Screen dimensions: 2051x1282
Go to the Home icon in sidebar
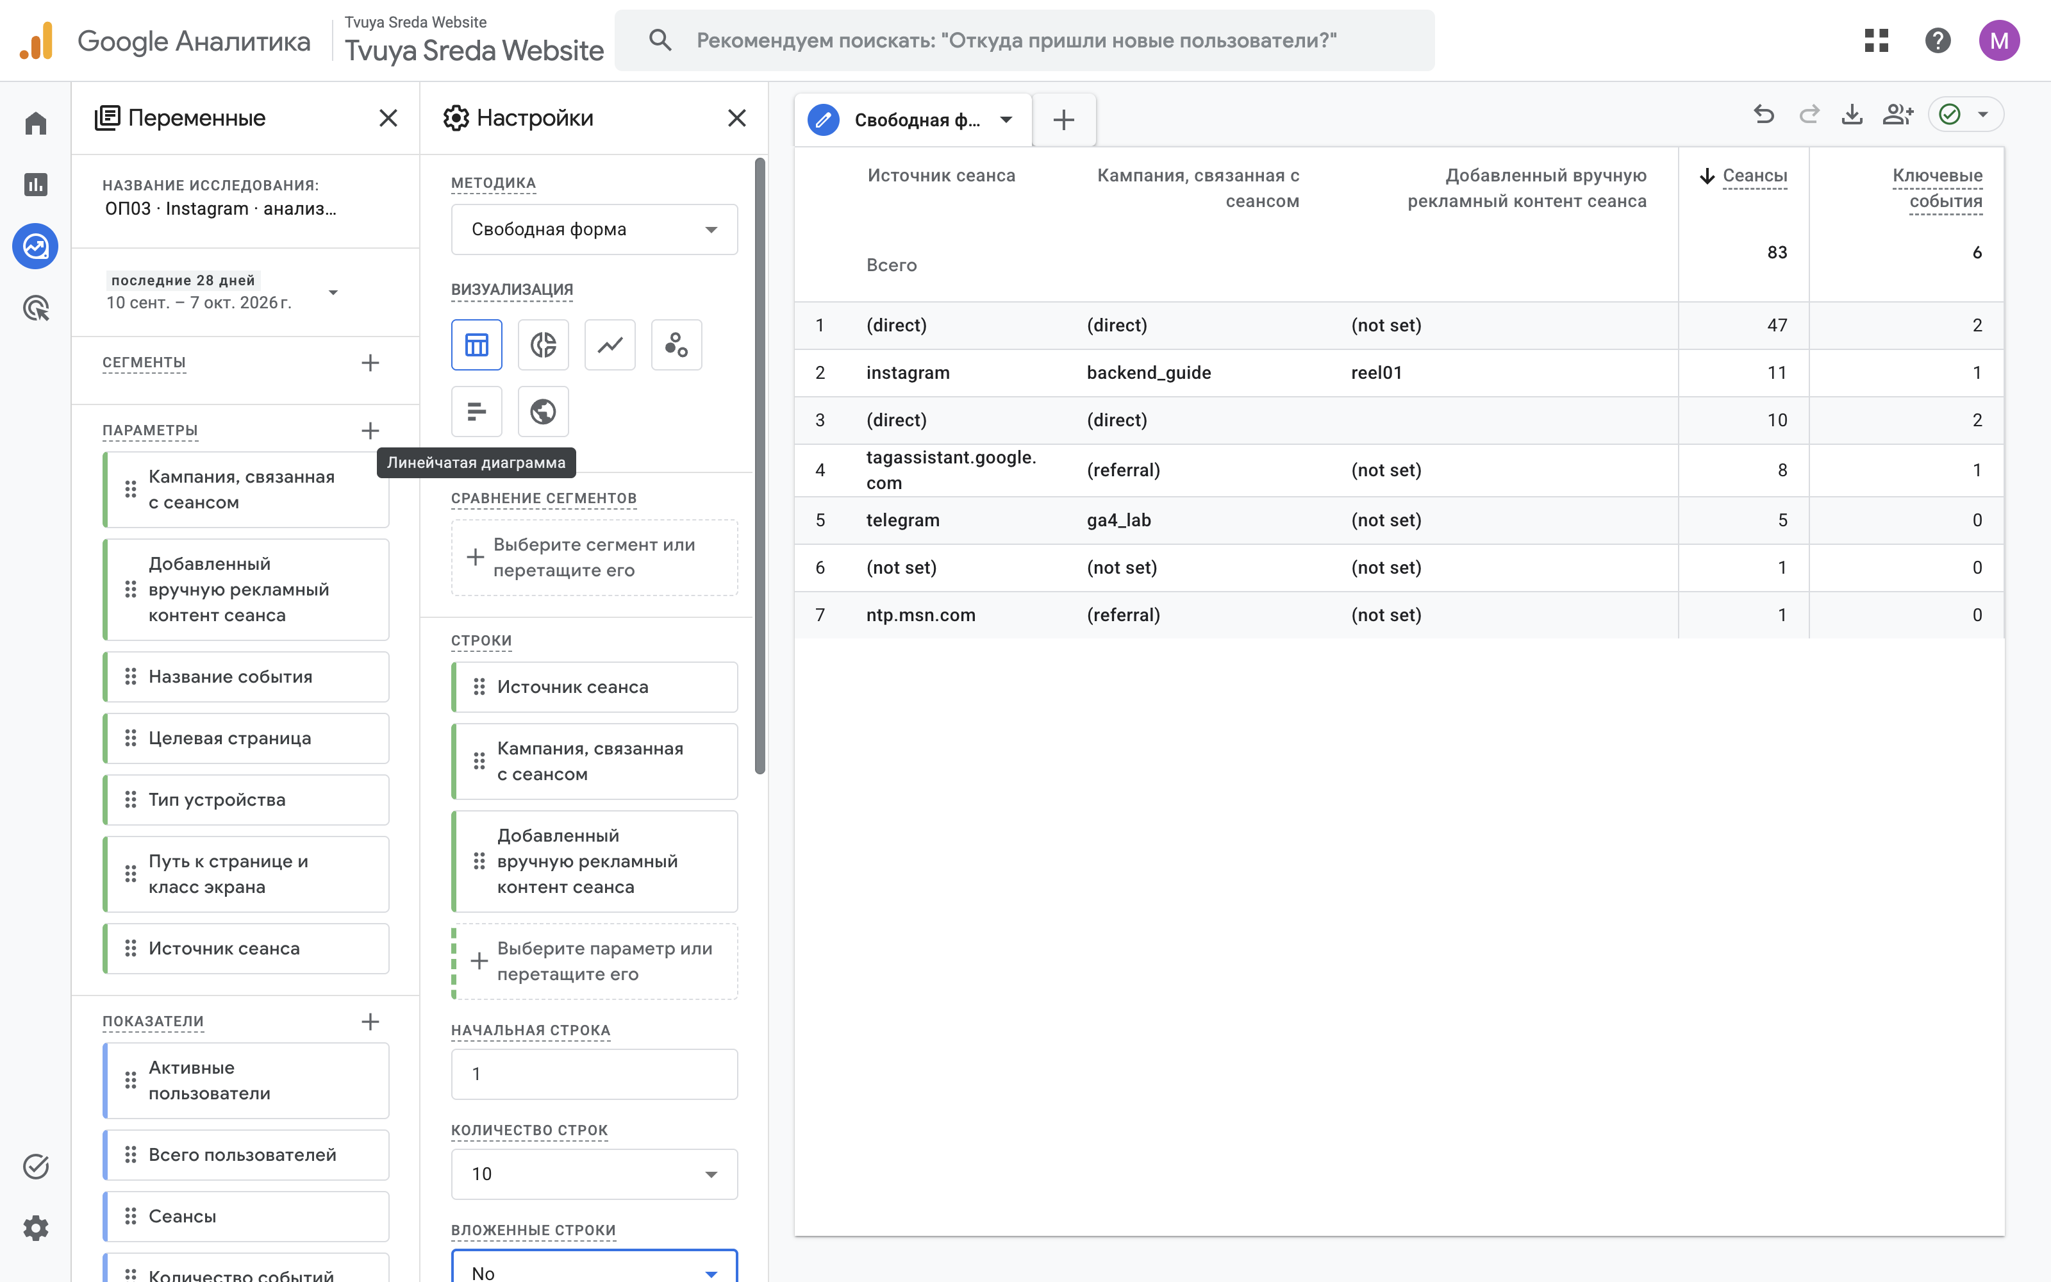pyautogui.click(x=36, y=124)
